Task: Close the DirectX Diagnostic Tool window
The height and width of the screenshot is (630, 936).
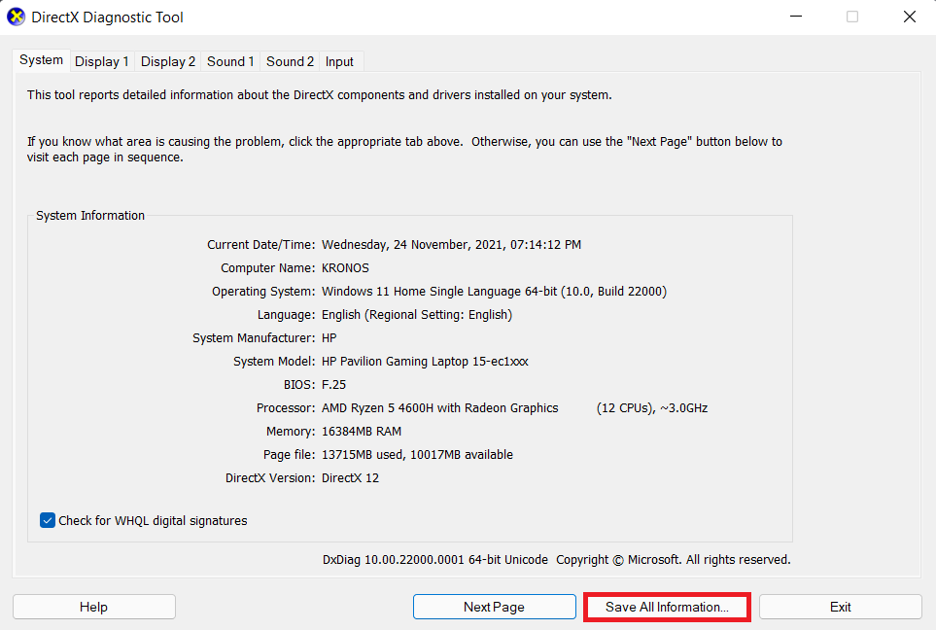Action: (909, 17)
